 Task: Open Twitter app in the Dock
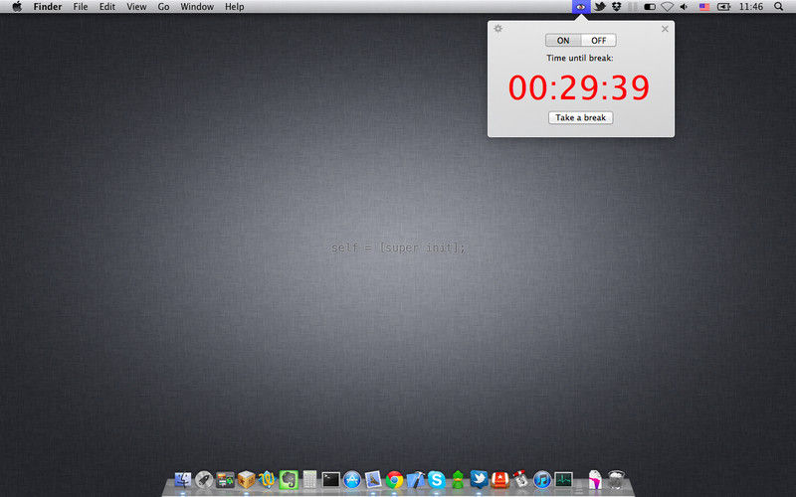479,479
